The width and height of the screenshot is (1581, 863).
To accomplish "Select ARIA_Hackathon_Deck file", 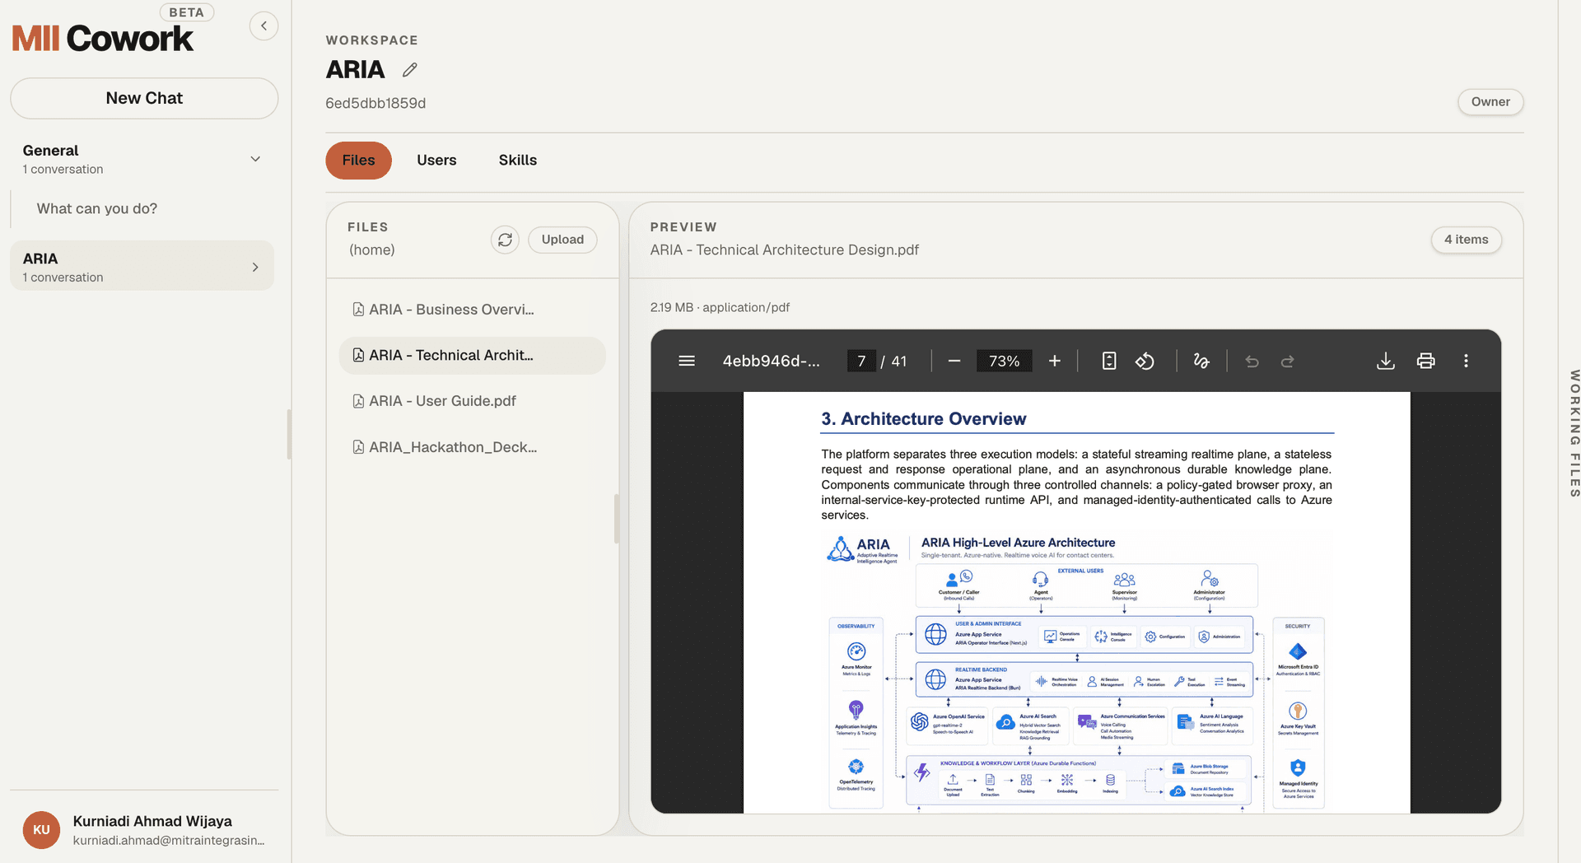I will 472,447.
